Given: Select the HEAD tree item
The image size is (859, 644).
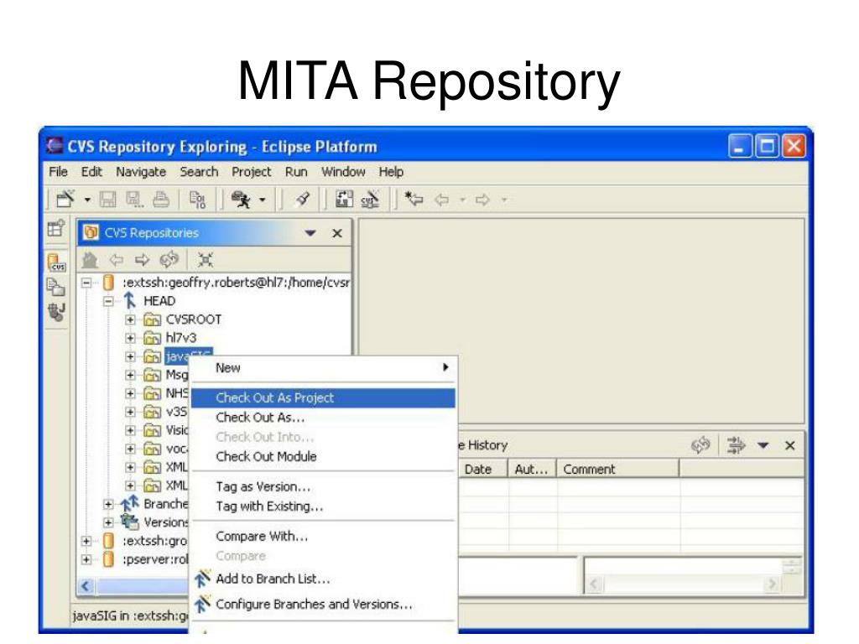Looking at the screenshot, I should (x=159, y=301).
